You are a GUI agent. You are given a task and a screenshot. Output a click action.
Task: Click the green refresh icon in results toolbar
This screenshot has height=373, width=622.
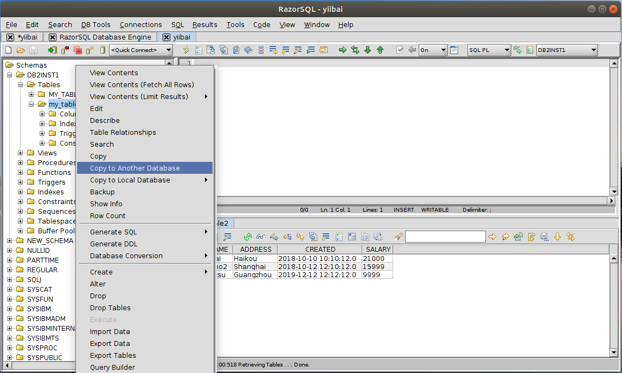pyautogui.click(x=248, y=237)
